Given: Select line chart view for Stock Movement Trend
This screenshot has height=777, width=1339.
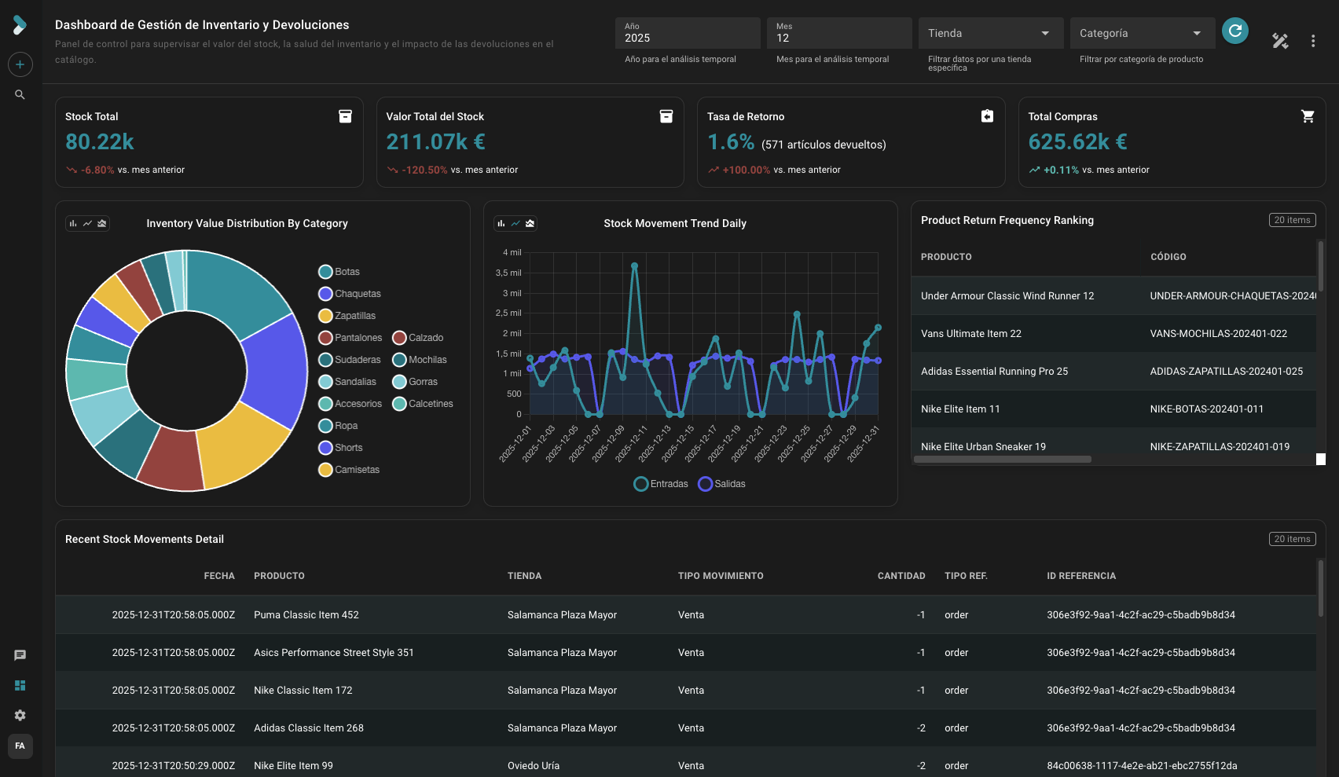Looking at the screenshot, I should coord(515,223).
